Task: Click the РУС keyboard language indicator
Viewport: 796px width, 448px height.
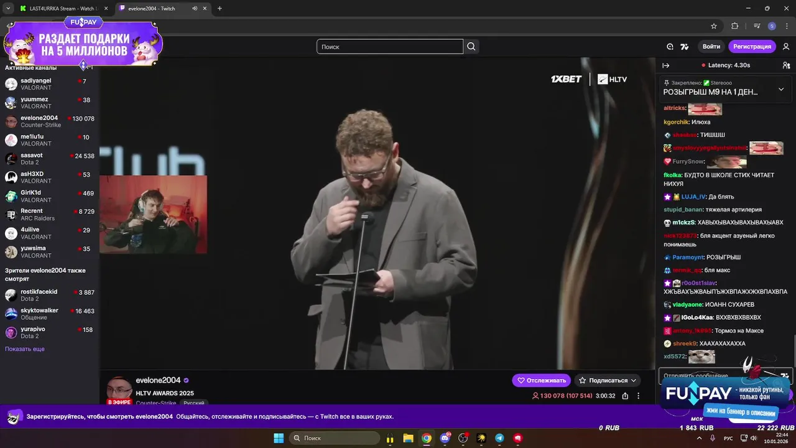Action: 728,438
